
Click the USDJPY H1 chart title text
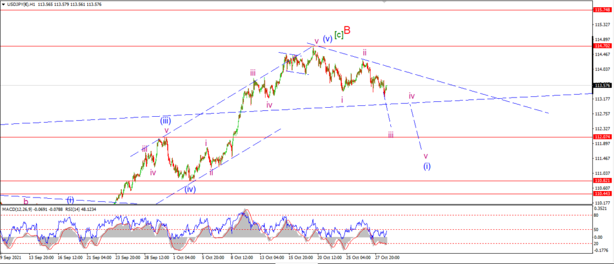(x=22, y=4)
